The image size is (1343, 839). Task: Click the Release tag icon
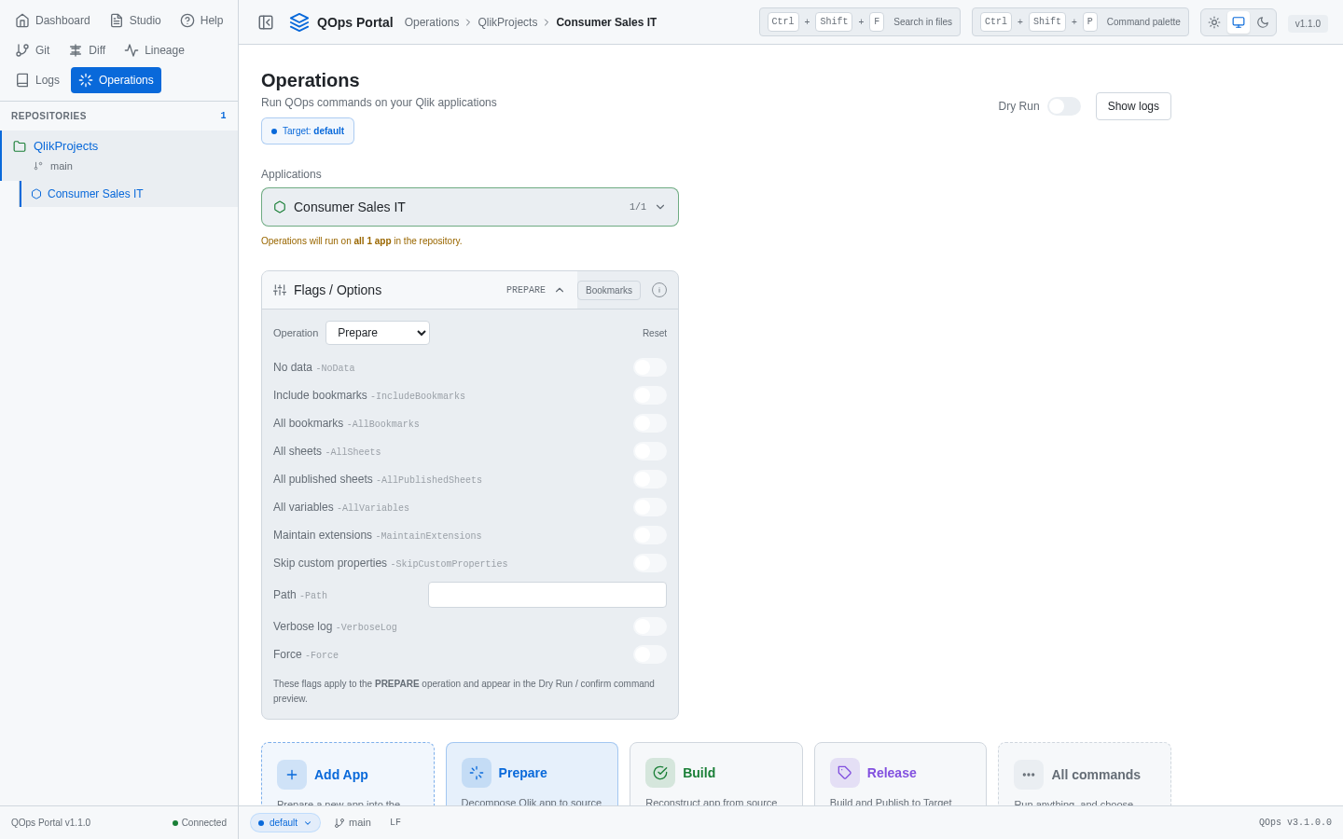pyautogui.click(x=845, y=773)
